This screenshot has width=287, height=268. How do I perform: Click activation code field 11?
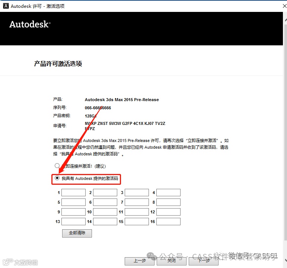pyautogui.click(x=137, y=212)
